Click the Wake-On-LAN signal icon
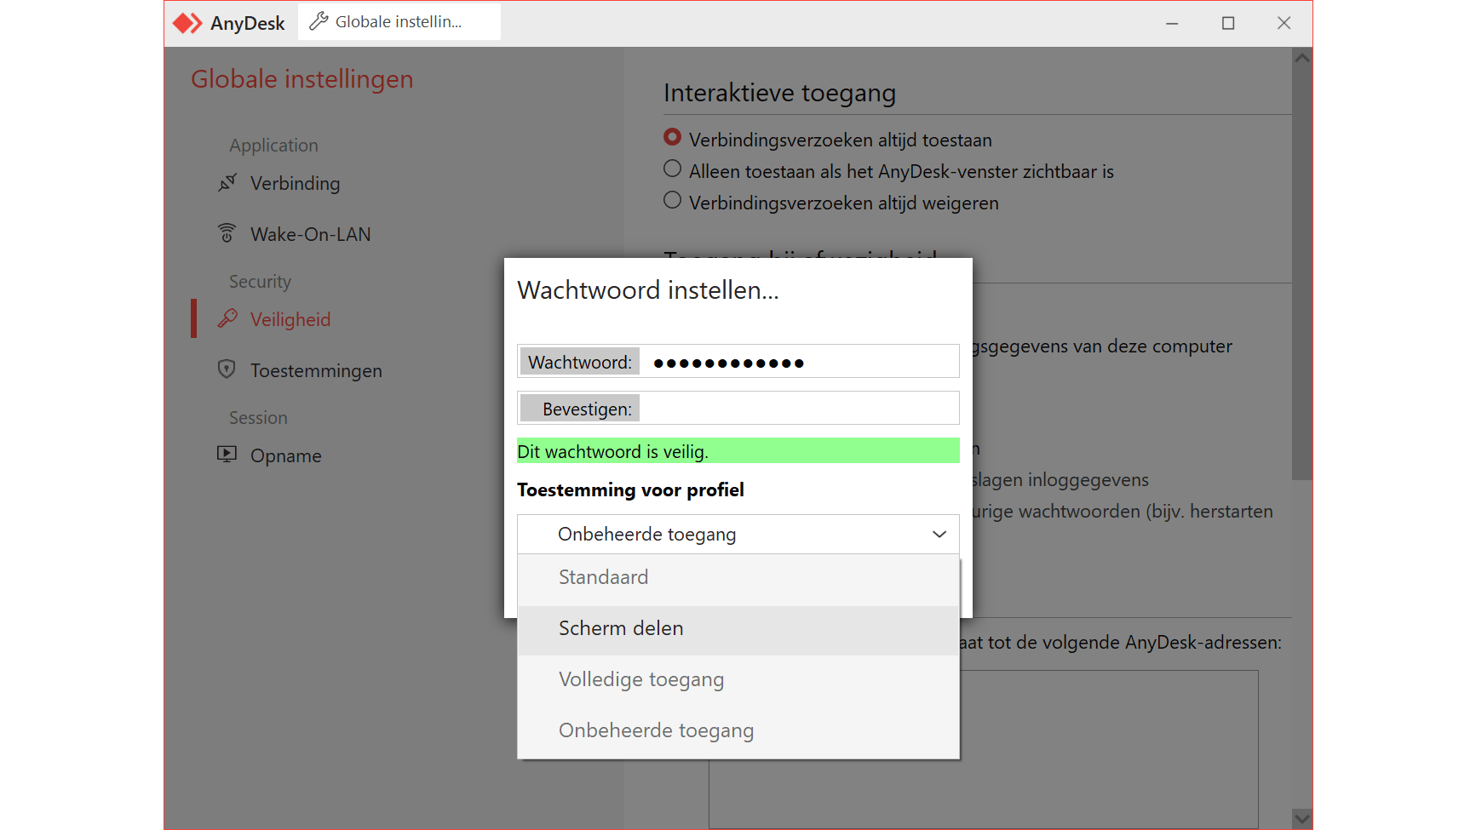The height and width of the screenshot is (830, 1476). (x=227, y=233)
